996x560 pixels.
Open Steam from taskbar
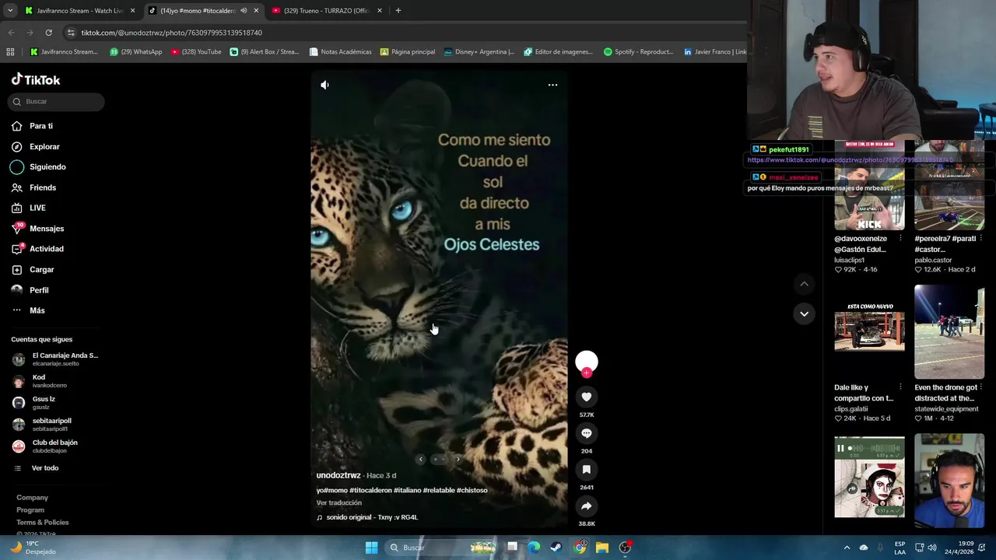click(556, 548)
